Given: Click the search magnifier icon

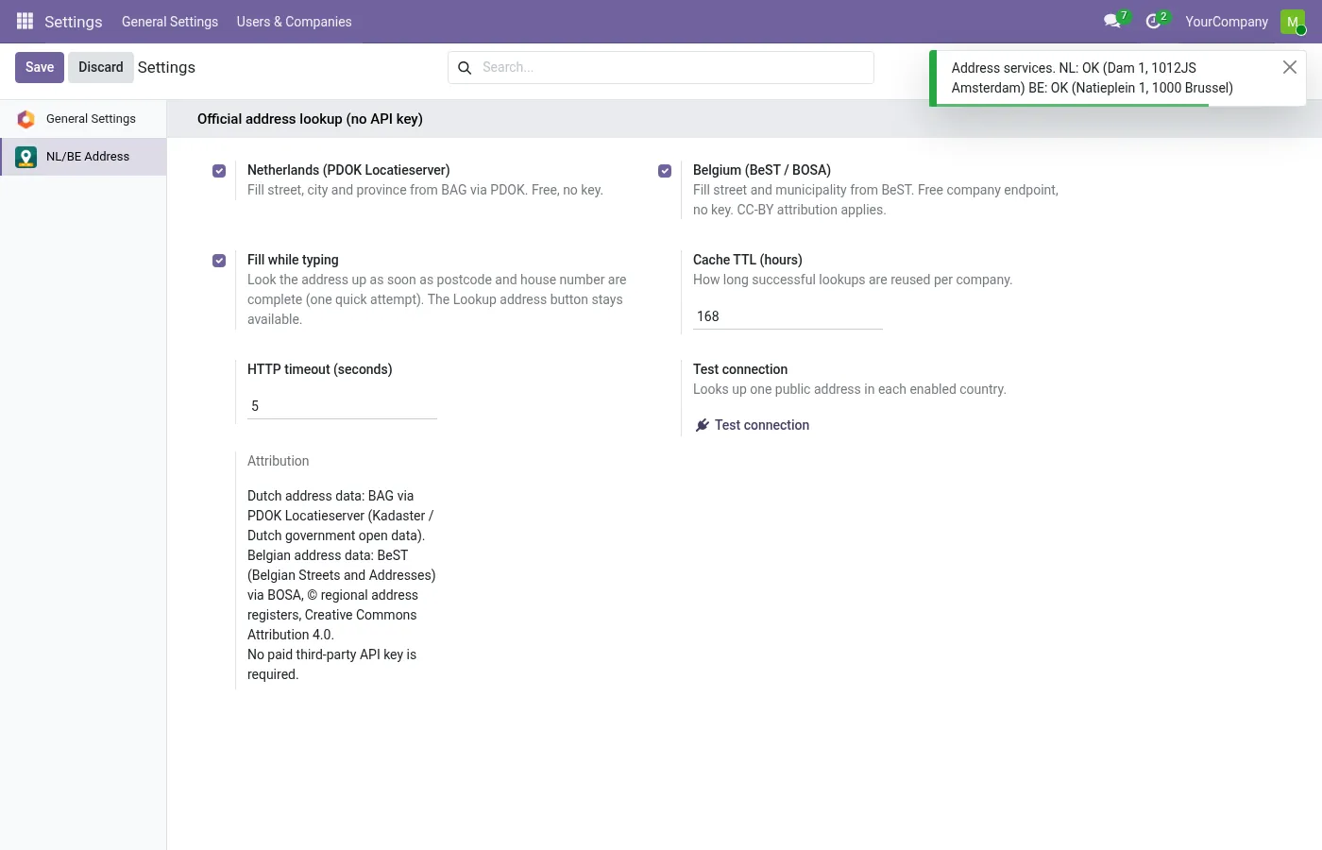Looking at the screenshot, I should (x=465, y=68).
